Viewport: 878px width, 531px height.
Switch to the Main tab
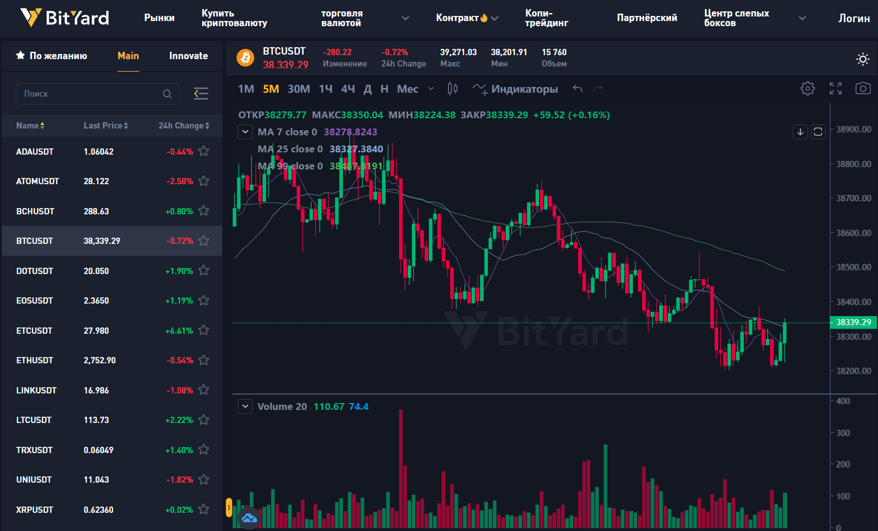pyautogui.click(x=128, y=56)
